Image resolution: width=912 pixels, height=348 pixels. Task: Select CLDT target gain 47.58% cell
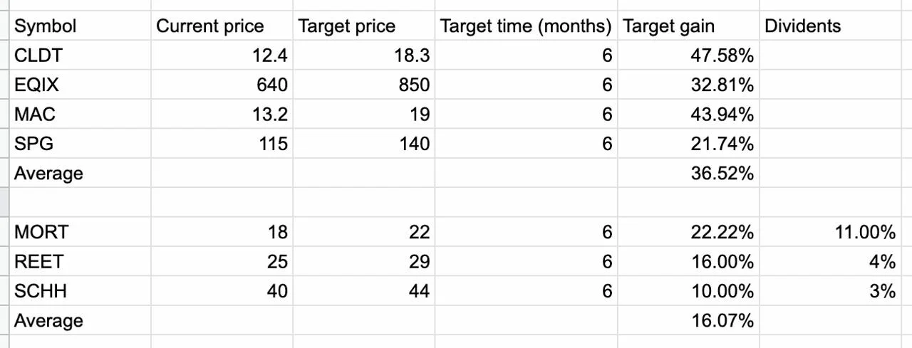pyautogui.click(x=688, y=56)
